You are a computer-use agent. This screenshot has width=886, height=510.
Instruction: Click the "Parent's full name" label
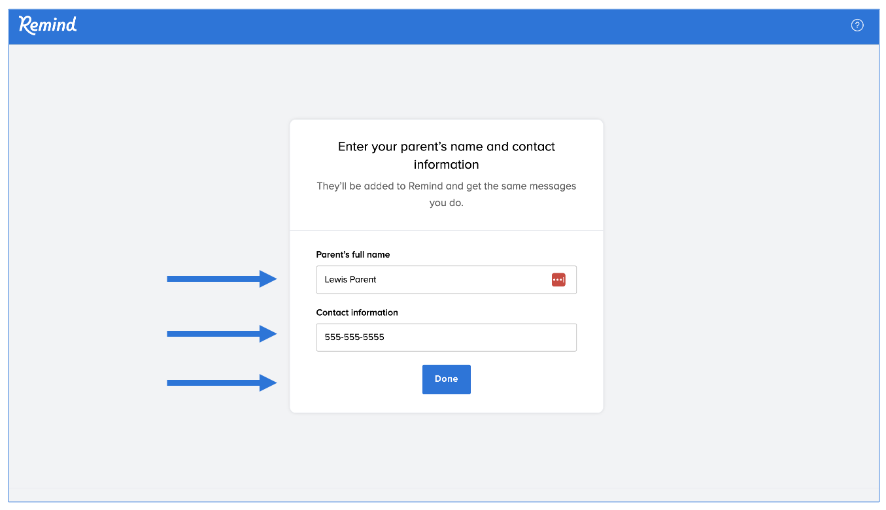[x=353, y=254]
